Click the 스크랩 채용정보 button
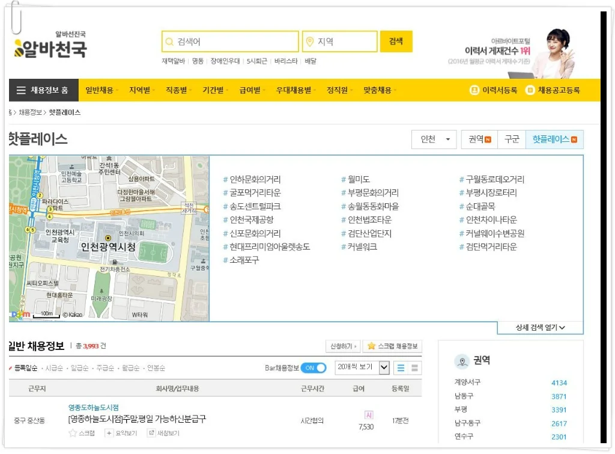 pos(392,346)
